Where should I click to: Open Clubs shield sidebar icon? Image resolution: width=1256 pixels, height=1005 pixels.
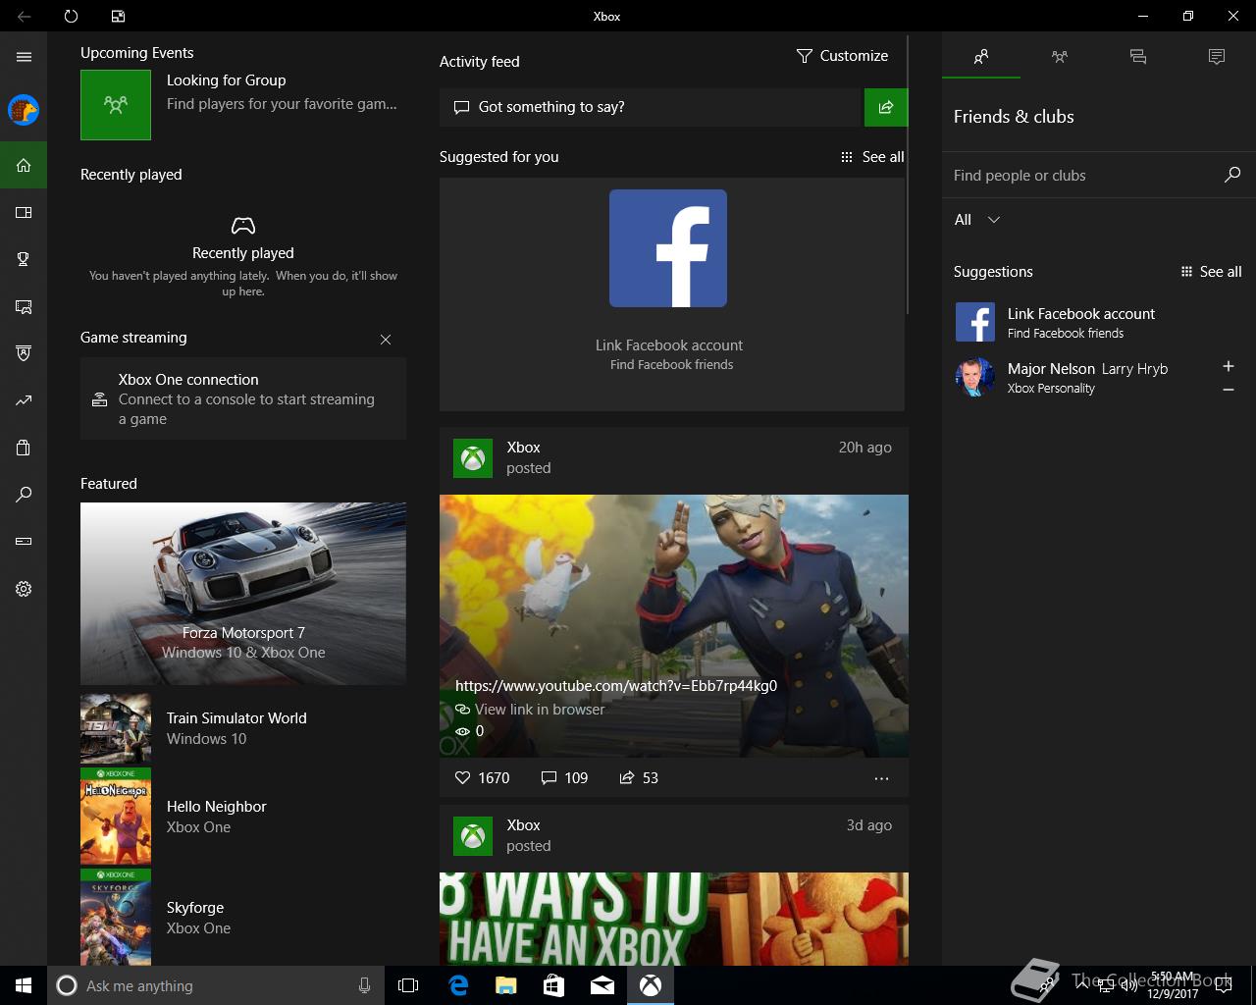click(x=24, y=353)
